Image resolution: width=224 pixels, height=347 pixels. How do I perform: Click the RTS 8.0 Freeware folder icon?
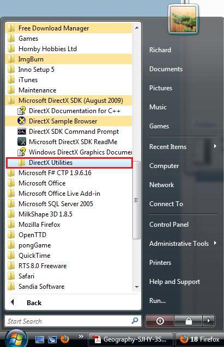point(11,266)
